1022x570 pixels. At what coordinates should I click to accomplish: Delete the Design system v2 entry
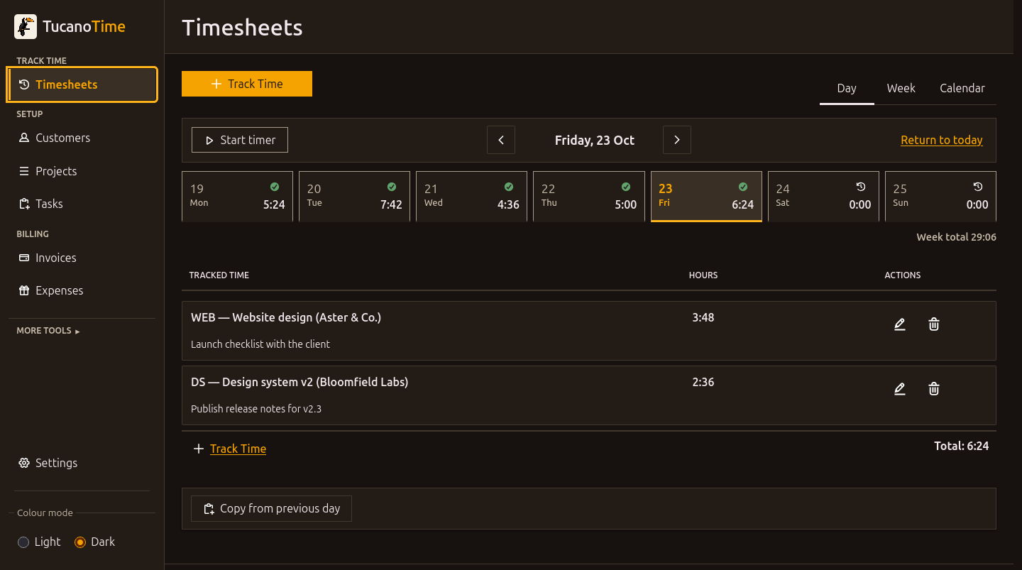point(934,389)
